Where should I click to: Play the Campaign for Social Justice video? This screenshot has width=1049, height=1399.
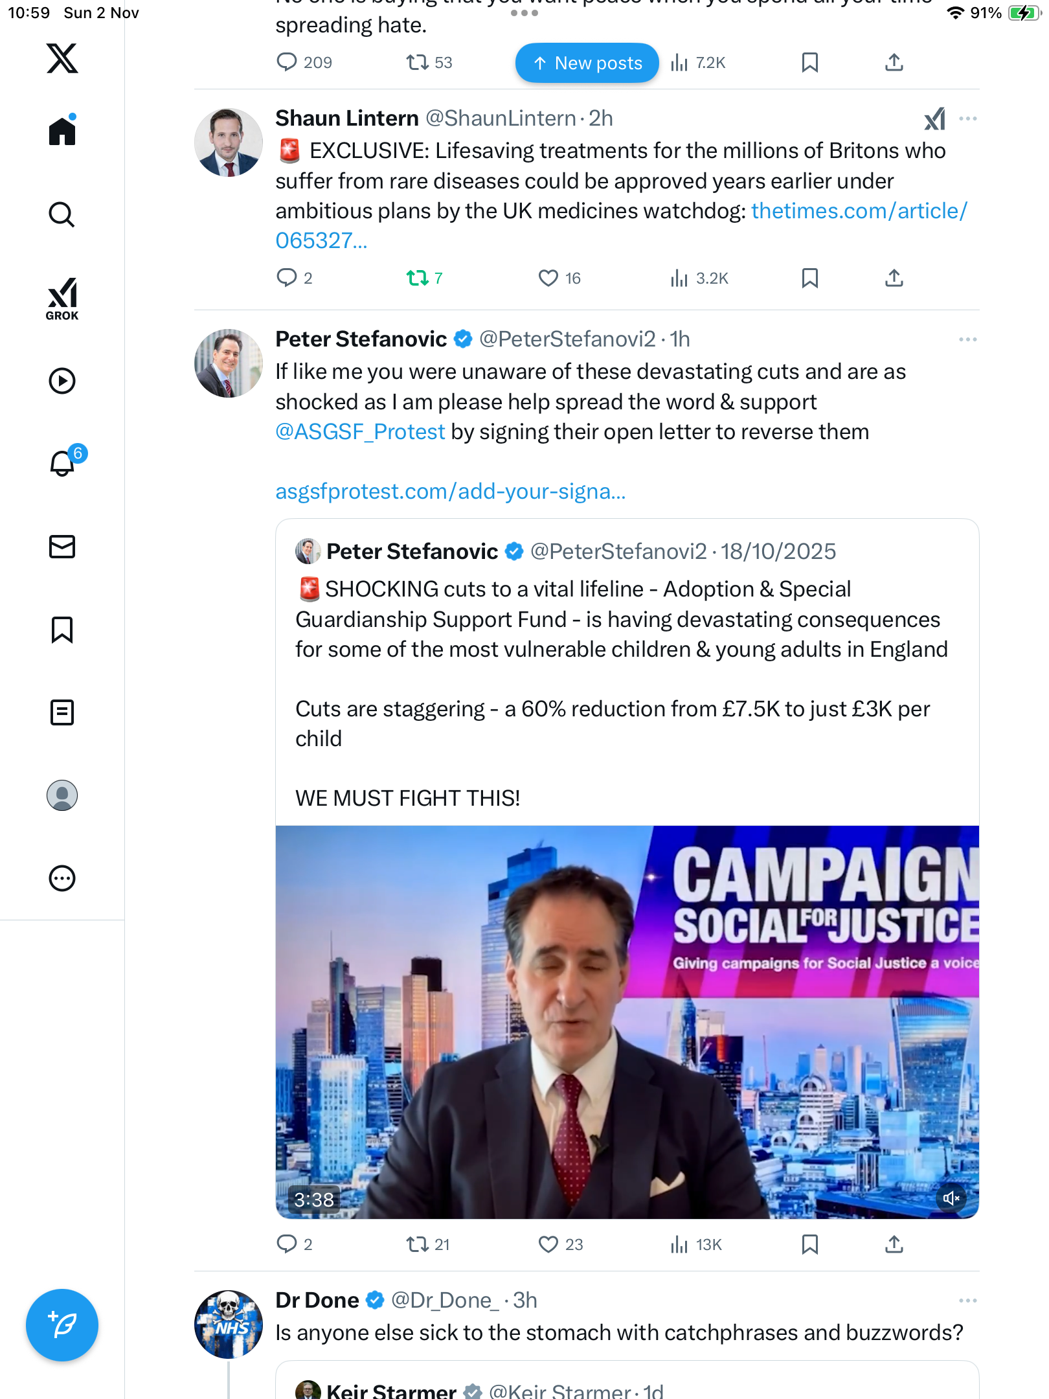pos(627,1022)
